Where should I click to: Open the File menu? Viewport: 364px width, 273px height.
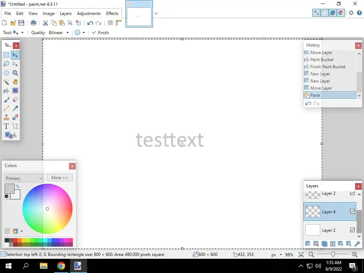tap(8, 14)
